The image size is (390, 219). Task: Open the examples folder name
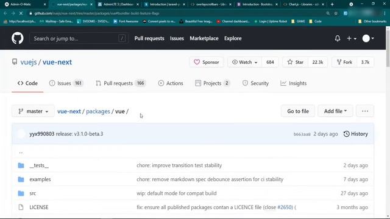pos(40,179)
